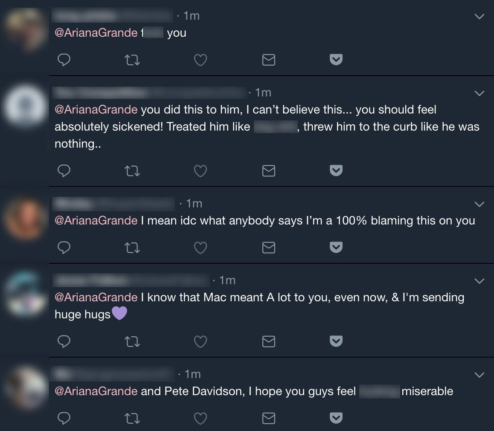Open chevron menu on Pete Davidson tweet
This screenshot has height=431, width=494.
pos(479,375)
